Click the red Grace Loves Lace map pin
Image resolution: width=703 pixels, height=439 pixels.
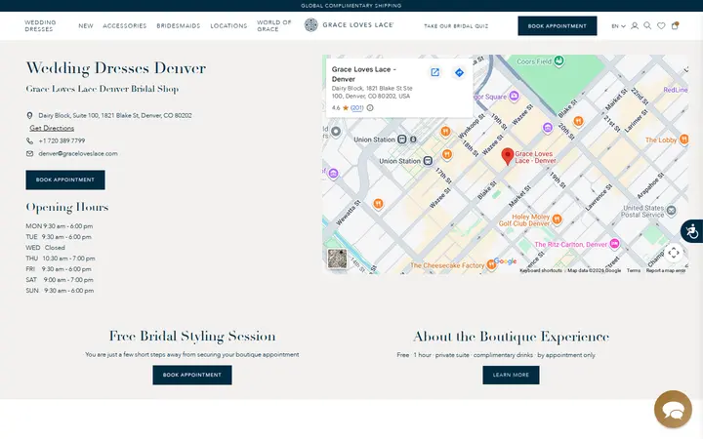[x=507, y=156]
